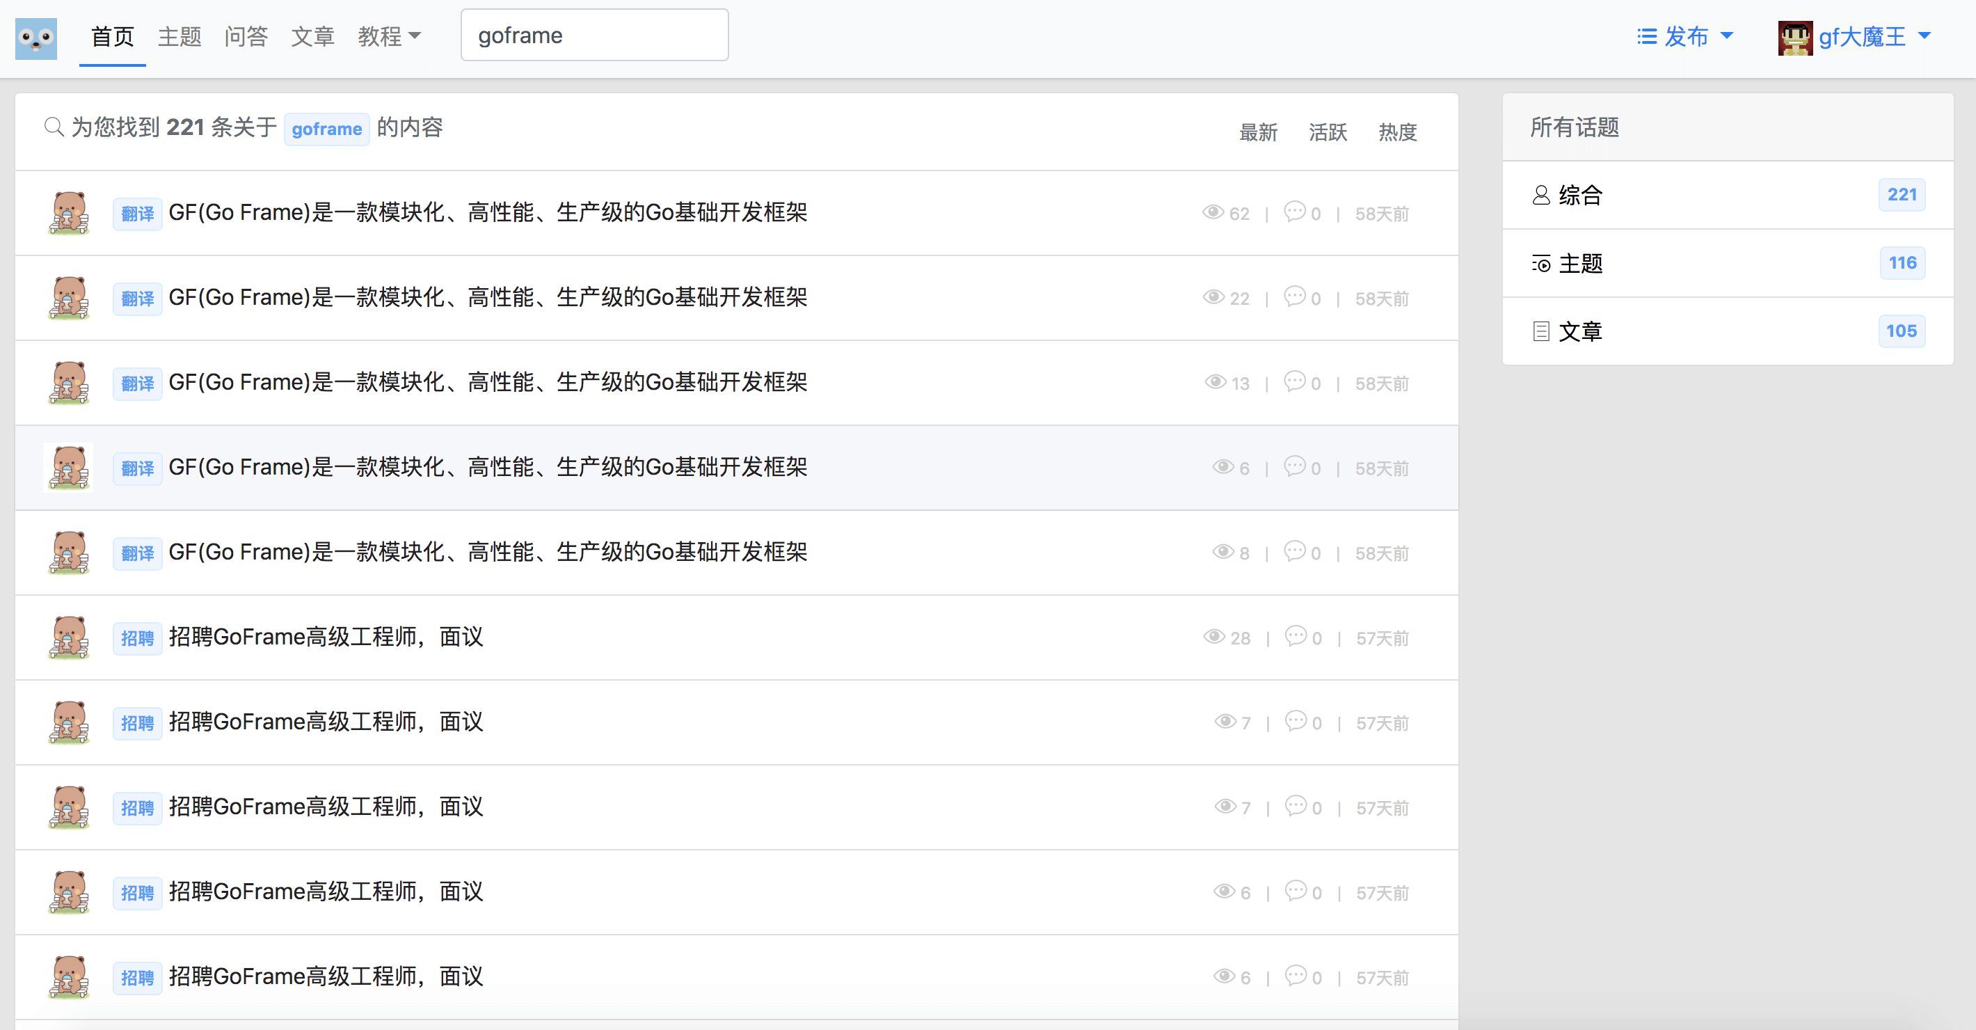Open the gf大魔王 user menu arrow
Image resolution: width=1976 pixels, height=1030 pixels.
1925,35
